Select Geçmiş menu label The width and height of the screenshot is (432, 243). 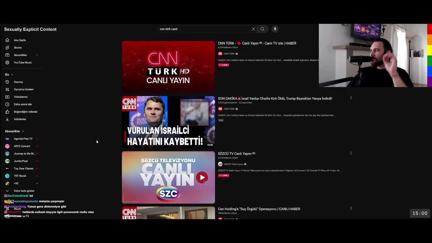point(18,82)
